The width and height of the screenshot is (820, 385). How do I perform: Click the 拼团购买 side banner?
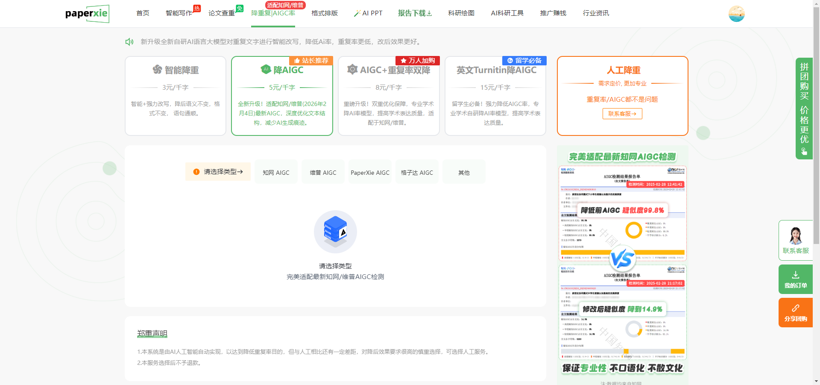tap(804, 108)
